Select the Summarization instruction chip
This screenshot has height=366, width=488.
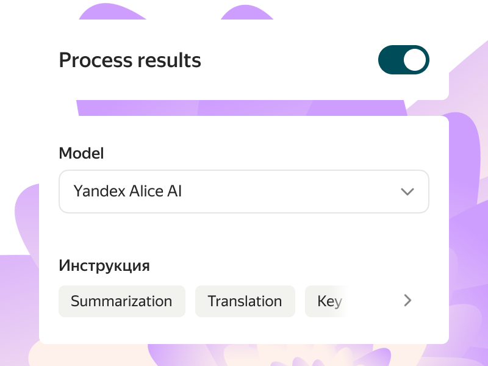click(x=121, y=301)
